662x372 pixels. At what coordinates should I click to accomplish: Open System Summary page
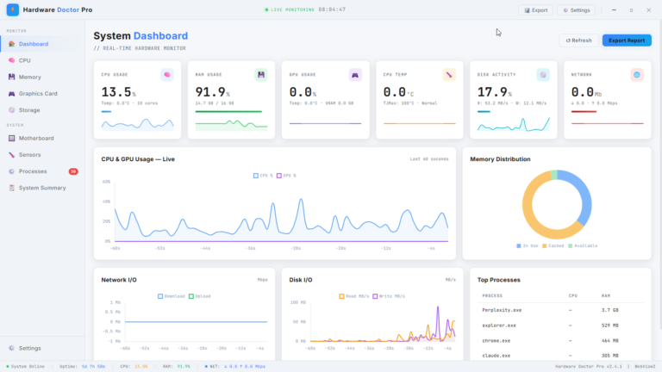pyautogui.click(x=42, y=188)
